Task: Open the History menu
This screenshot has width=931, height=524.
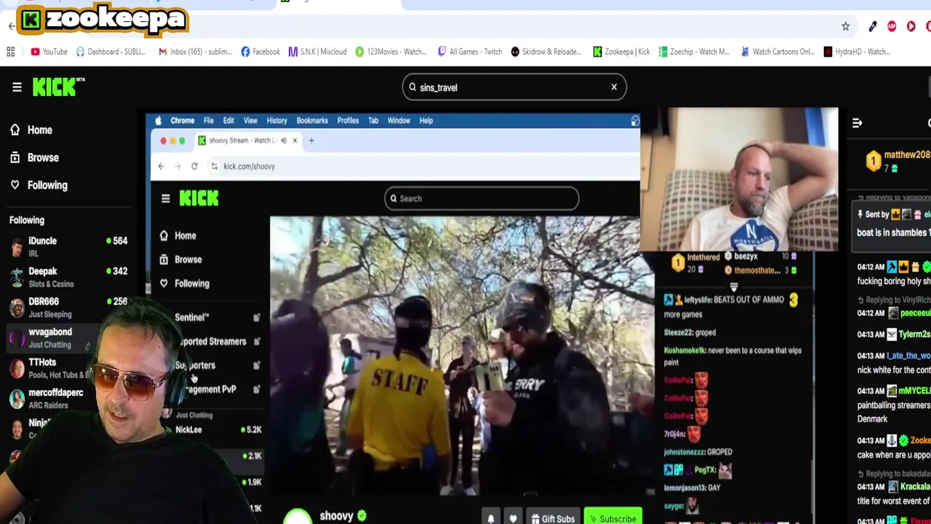Action: [276, 121]
